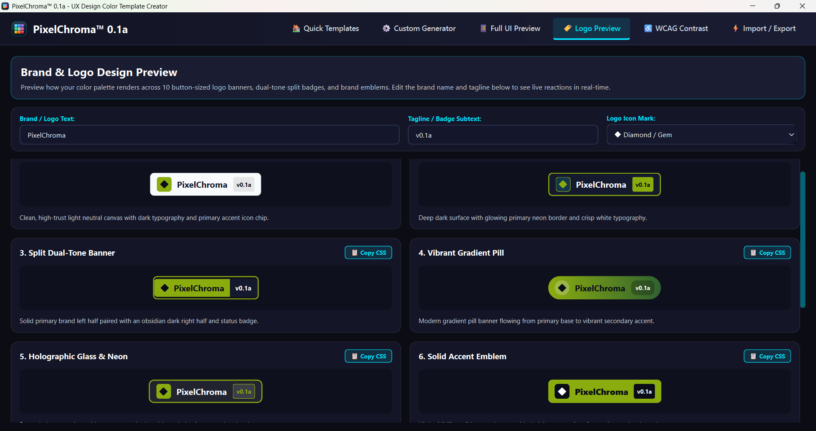Click the Vibrant Gradient Pill logo preview
The image size is (816, 431).
pyautogui.click(x=604, y=288)
